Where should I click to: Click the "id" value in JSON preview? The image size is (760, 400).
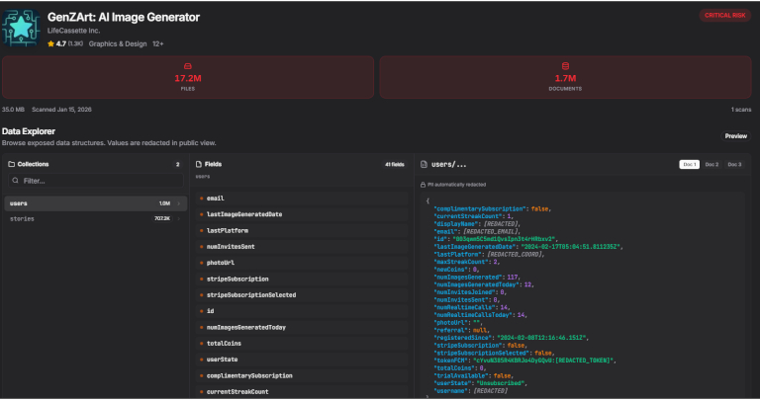[504, 239]
